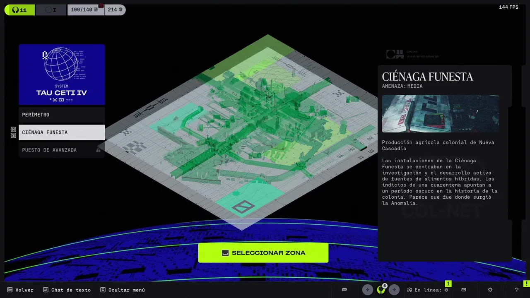Open the mail inbox envelope icon
The image size is (530, 298).
point(464,290)
